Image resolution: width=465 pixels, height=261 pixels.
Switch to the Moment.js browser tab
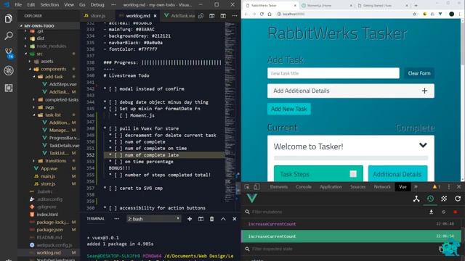point(326,5)
